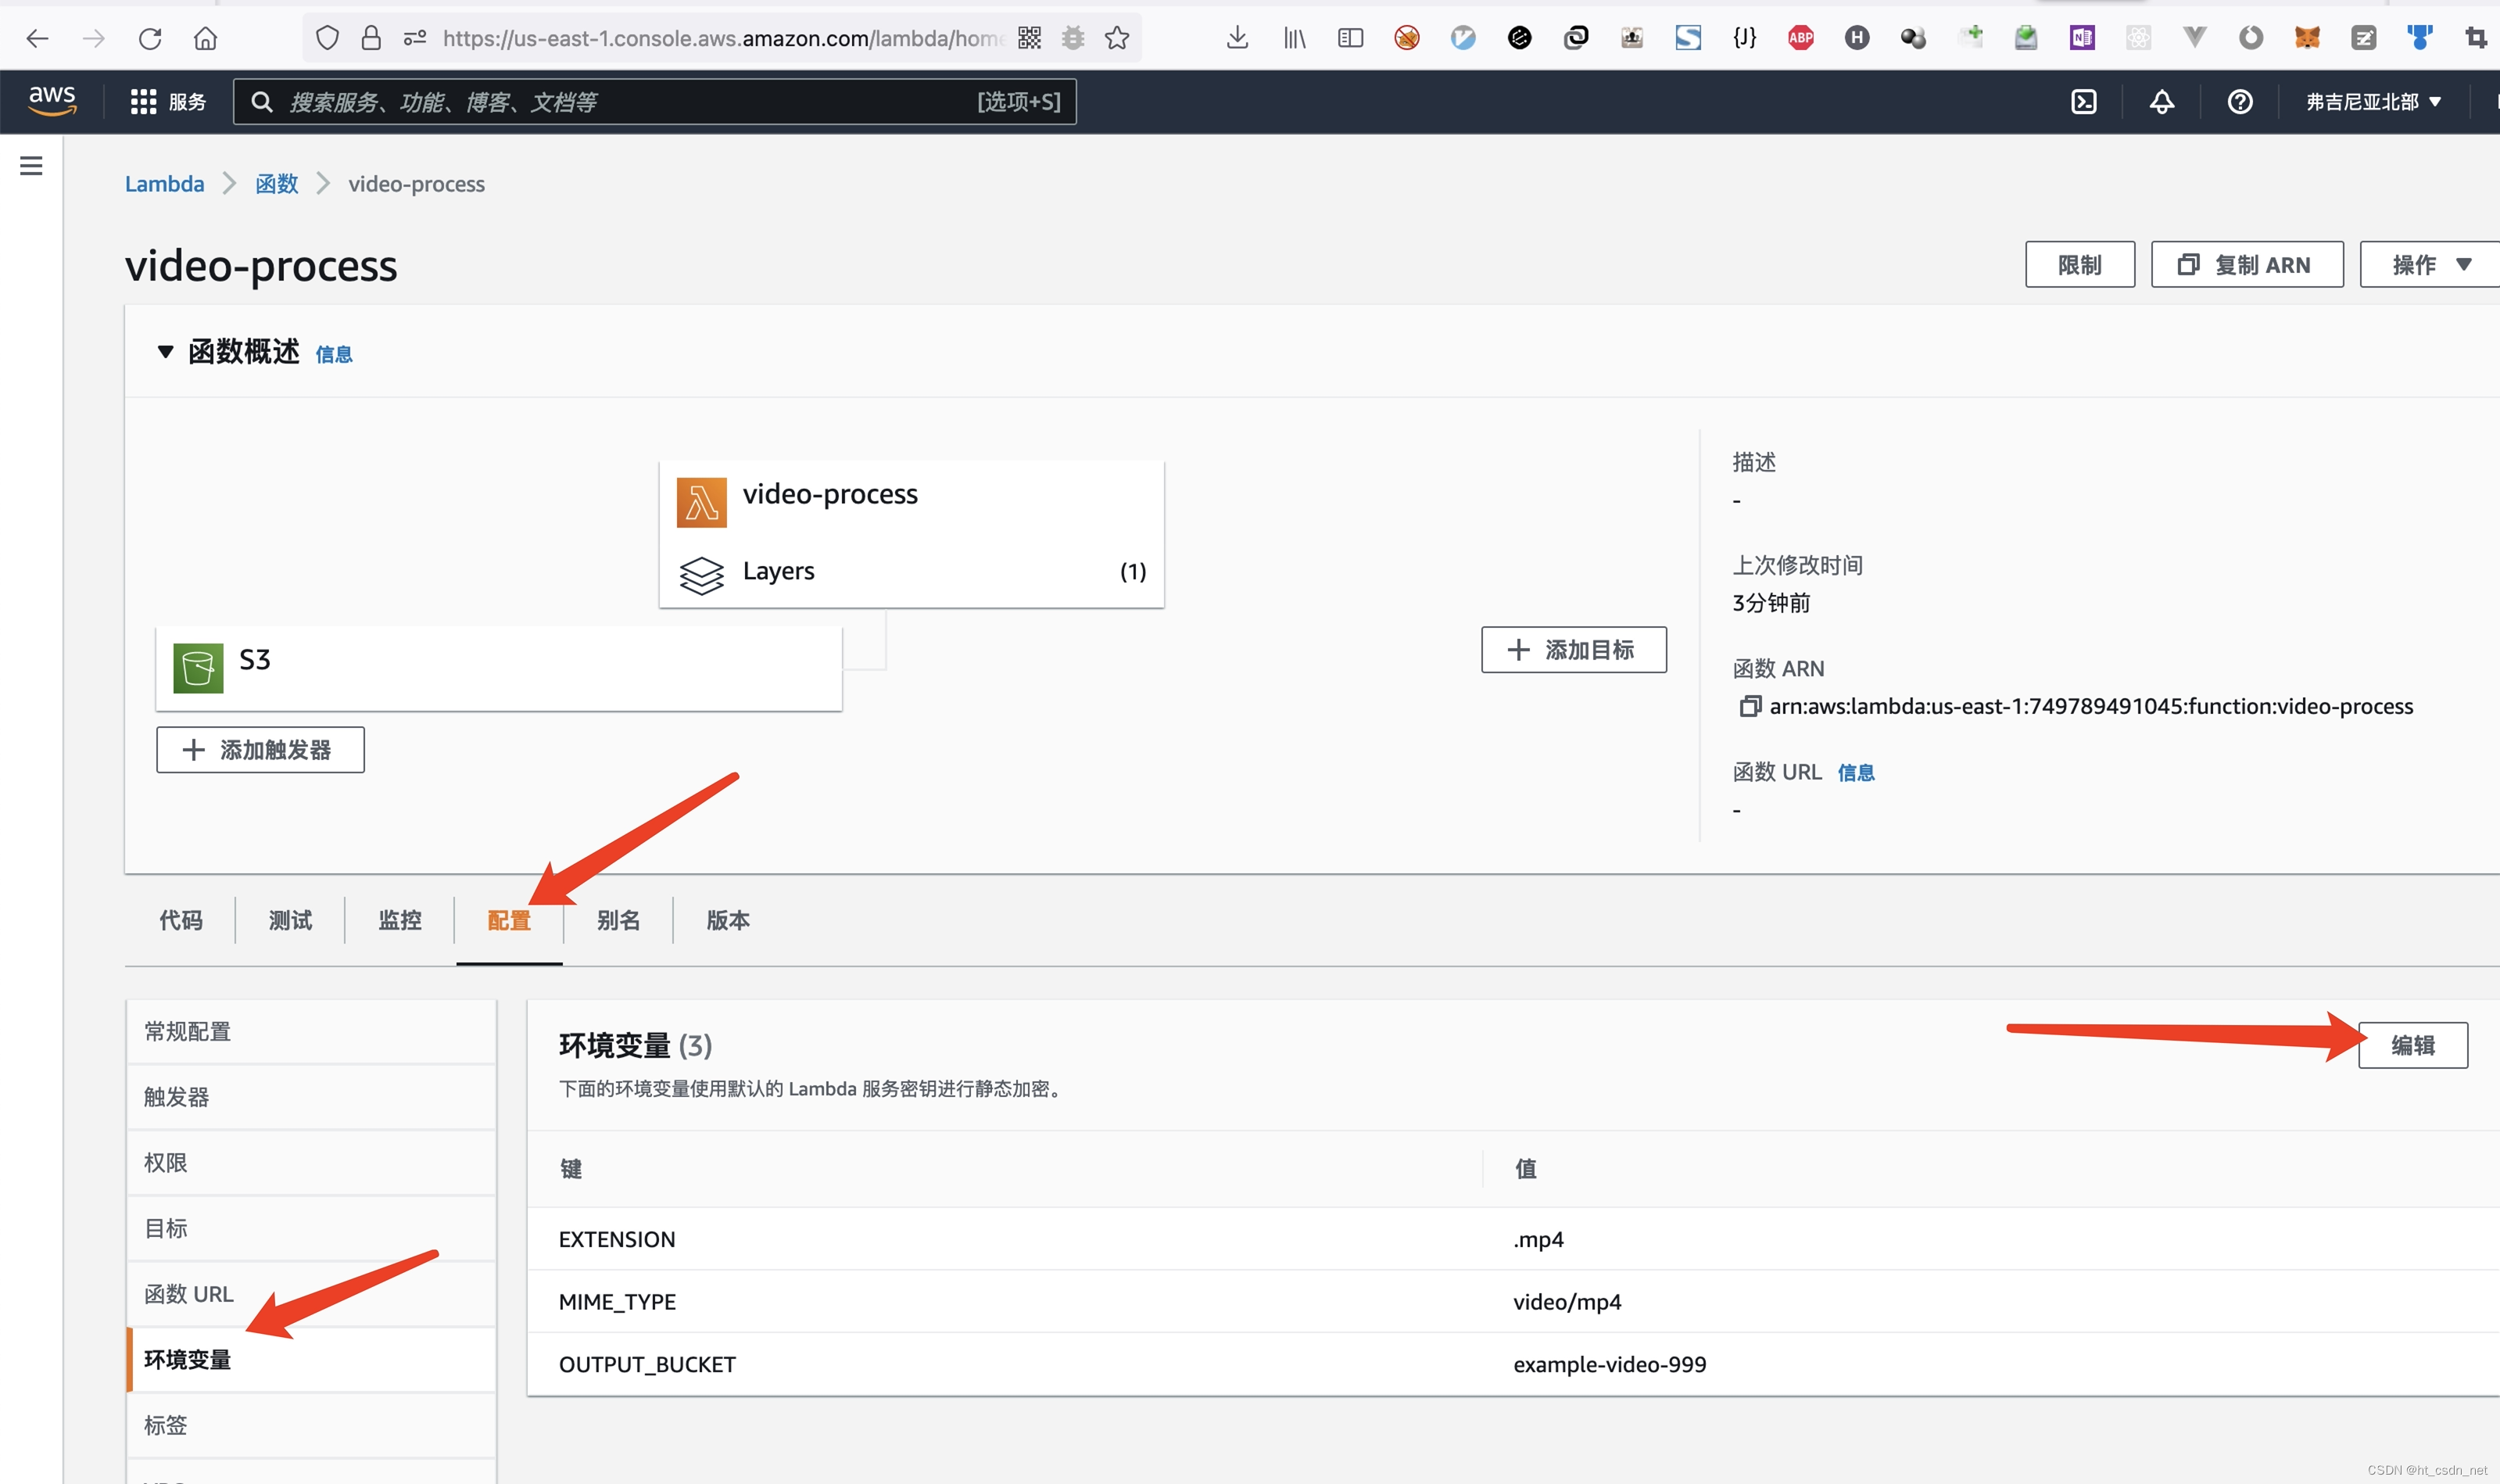Image resolution: width=2500 pixels, height=1484 pixels.
Task: Click the EXTENSION key cell
Action: tap(617, 1239)
